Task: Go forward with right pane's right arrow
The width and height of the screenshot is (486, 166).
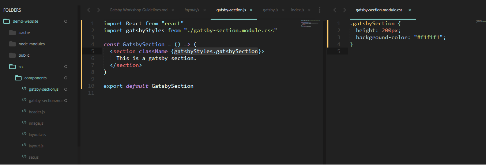Action: pos(344,10)
